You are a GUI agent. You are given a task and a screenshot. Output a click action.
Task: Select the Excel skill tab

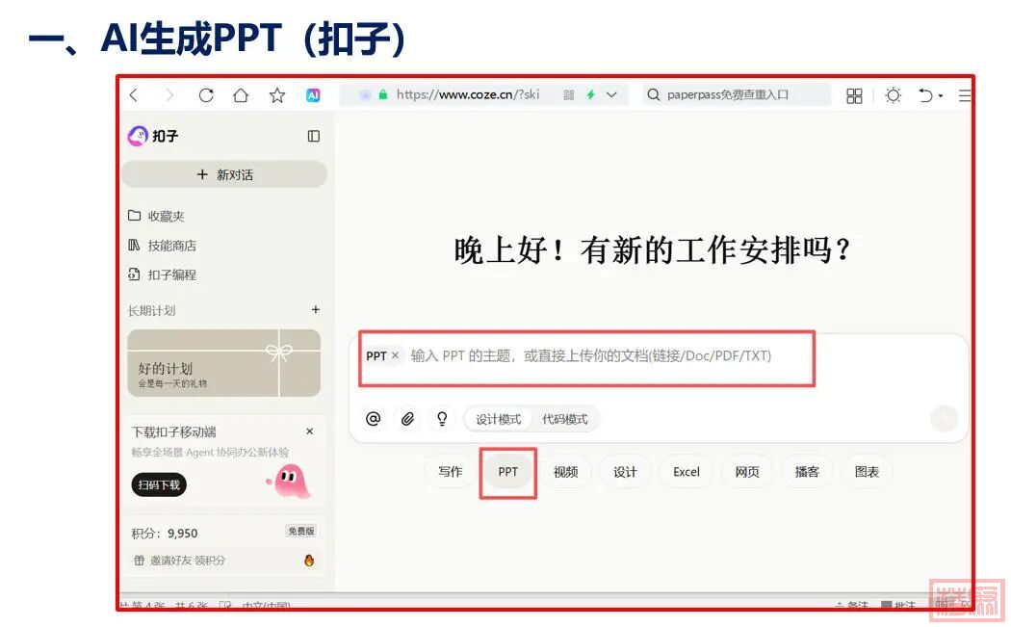pyautogui.click(x=687, y=472)
